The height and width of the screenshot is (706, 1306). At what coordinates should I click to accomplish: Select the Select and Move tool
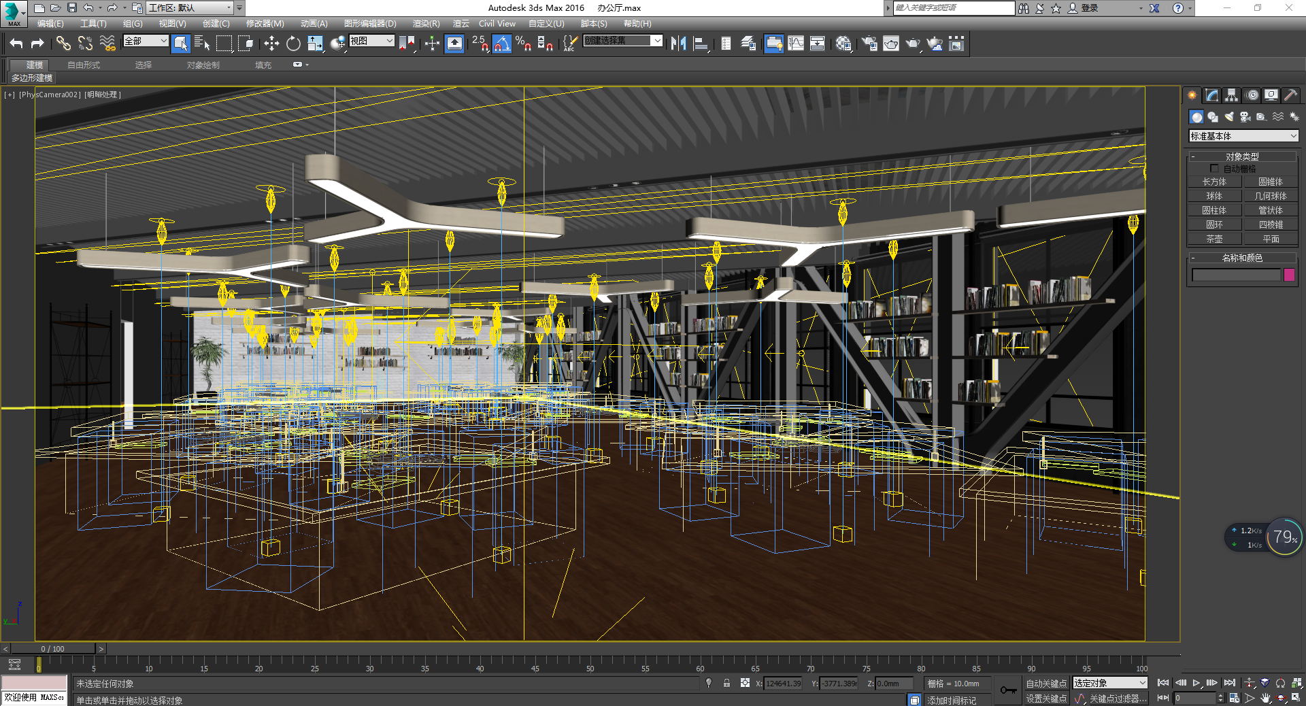click(271, 44)
